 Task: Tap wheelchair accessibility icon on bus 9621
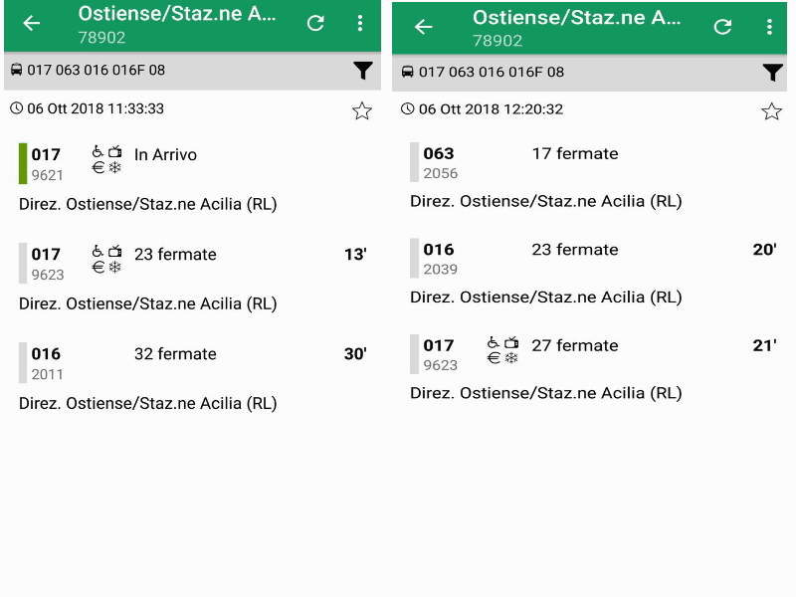pyautogui.click(x=98, y=151)
